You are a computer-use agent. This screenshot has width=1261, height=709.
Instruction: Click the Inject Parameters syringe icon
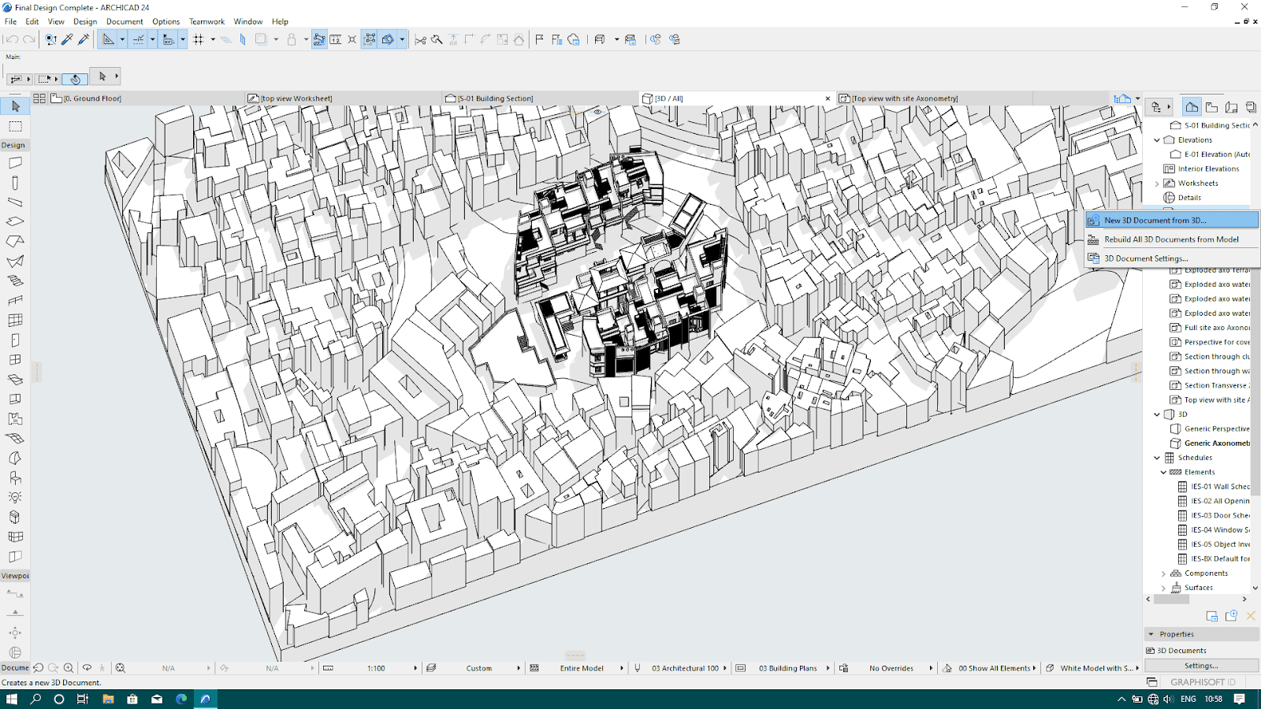(x=84, y=39)
